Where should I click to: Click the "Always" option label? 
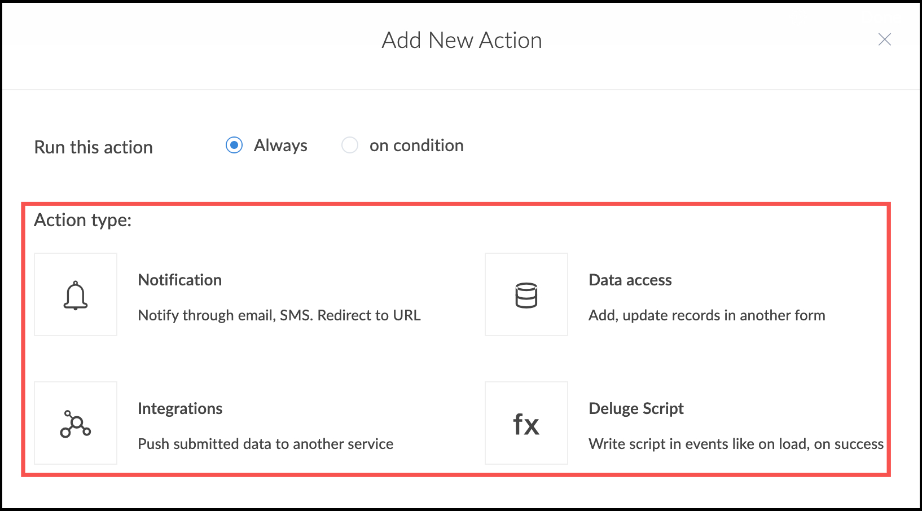point(280,146)
